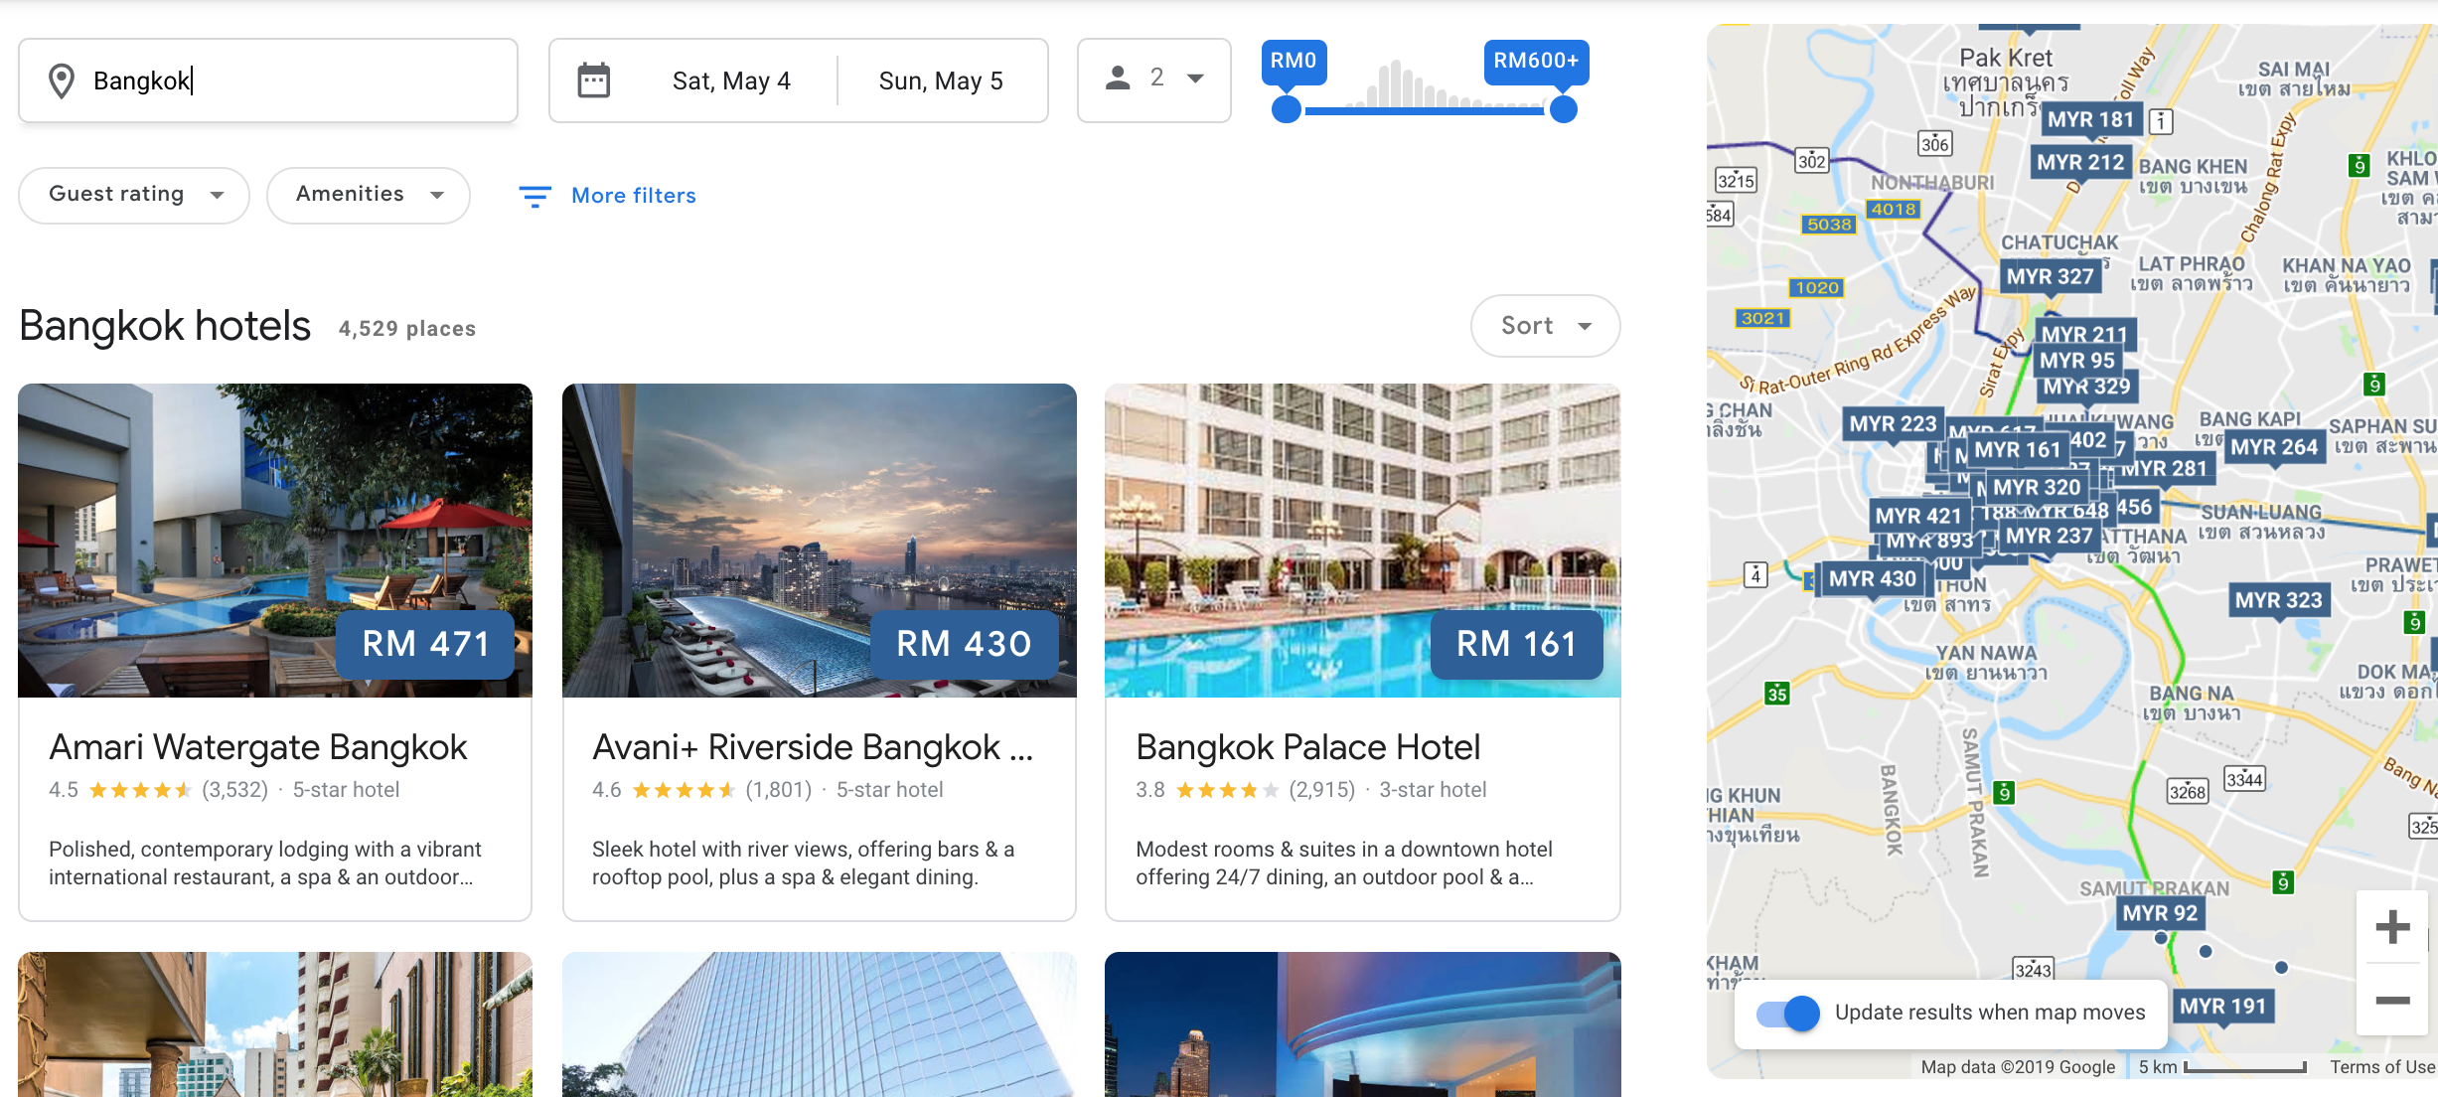Click the More filters lines icon
This screenshot has width=2438, height=1097.
tap(534, 196)
